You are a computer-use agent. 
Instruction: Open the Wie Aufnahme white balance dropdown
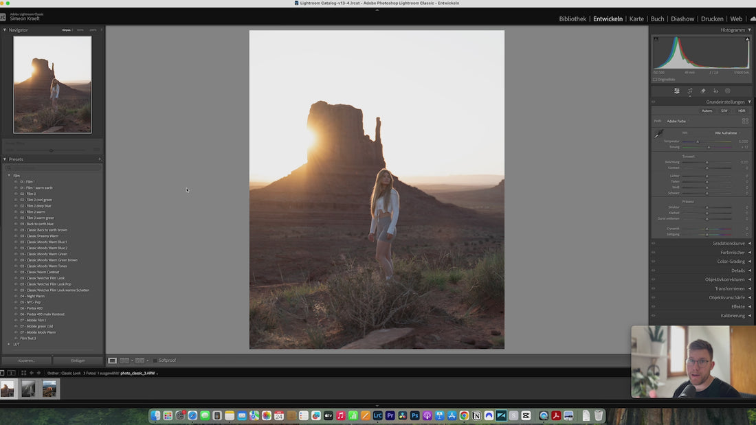click(727, 133)
